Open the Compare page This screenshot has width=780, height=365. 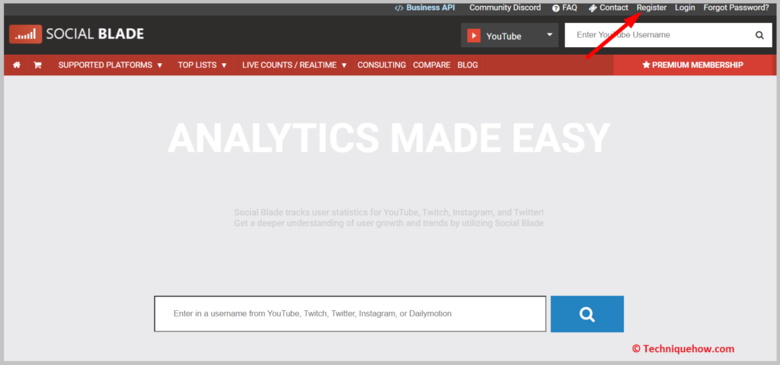(x=431, y=65)
